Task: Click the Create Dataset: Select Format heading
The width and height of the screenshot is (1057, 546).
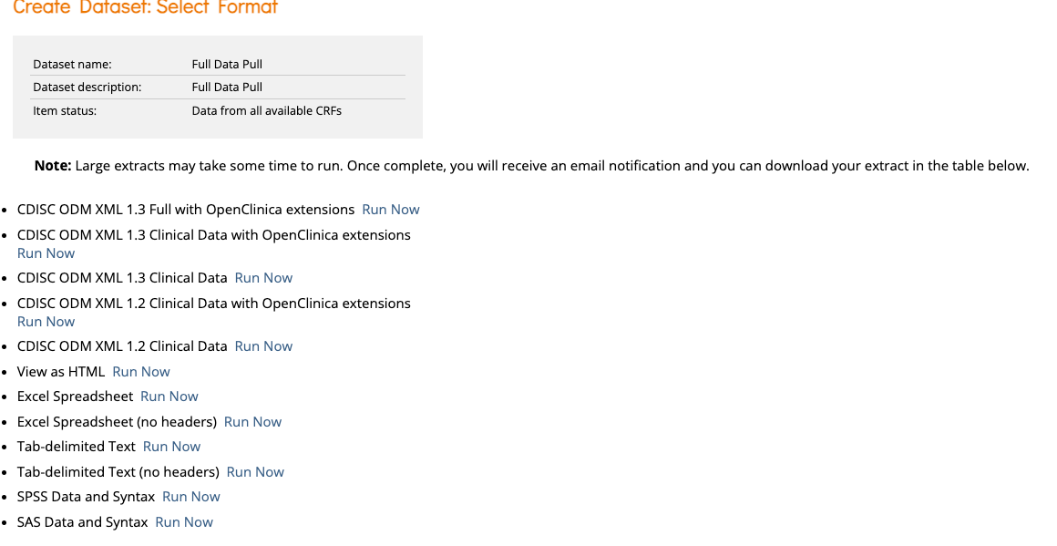Action: (x=146, y=8)
